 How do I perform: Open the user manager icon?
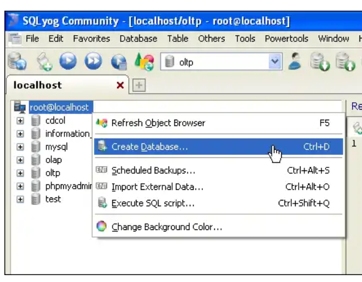[295, 61]
